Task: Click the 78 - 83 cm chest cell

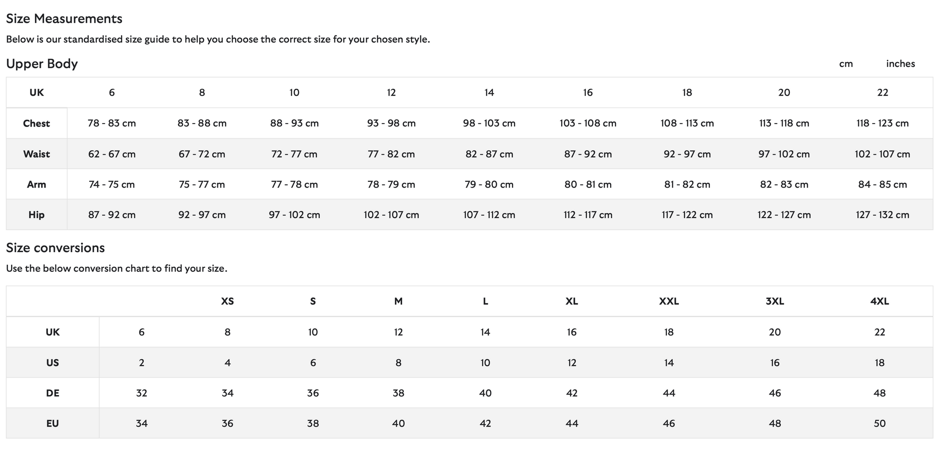Action: point(111,123)
